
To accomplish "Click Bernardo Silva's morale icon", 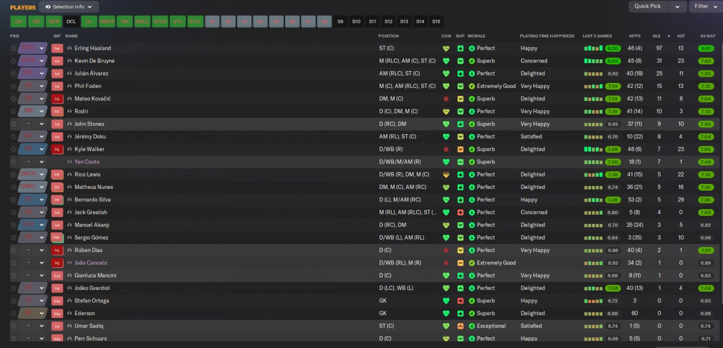I will [472, 200].
